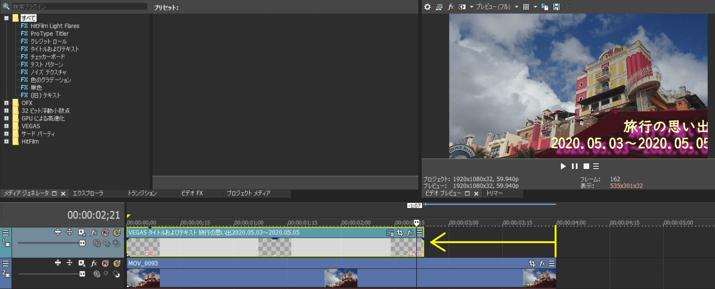Image resolution: width=715 pixels, height=289 pixels.
Task: Select すべて folder in generator tree
Action: [x=28, y=18]
